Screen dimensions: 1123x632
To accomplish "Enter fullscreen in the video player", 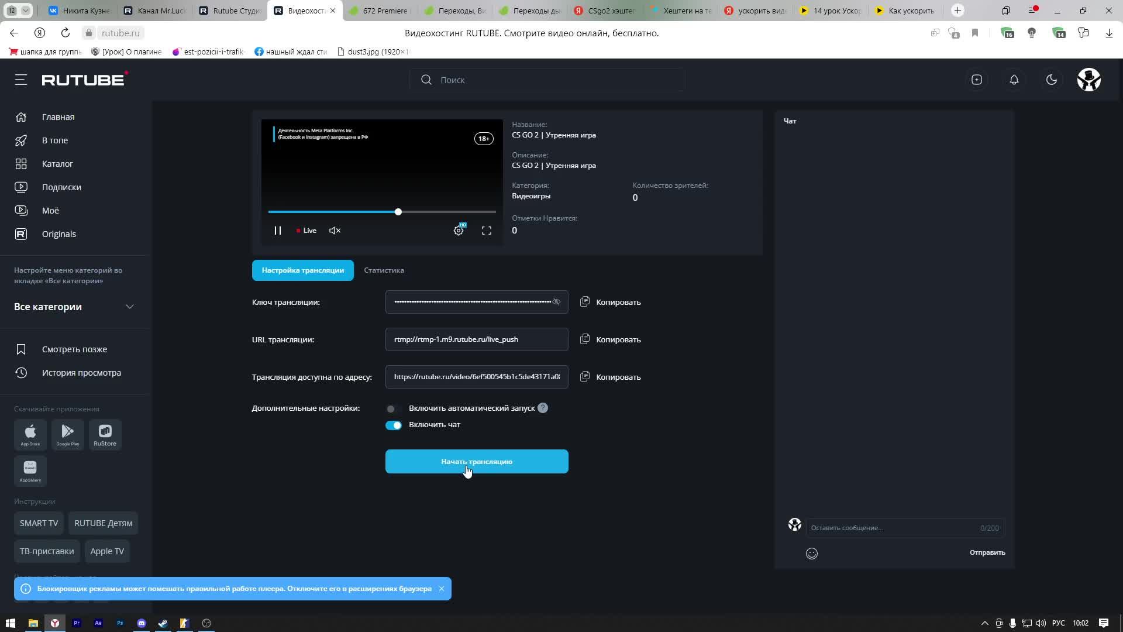I will point(487,231).
